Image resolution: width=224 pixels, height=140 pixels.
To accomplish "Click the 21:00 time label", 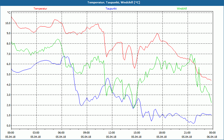I will 187,133.
